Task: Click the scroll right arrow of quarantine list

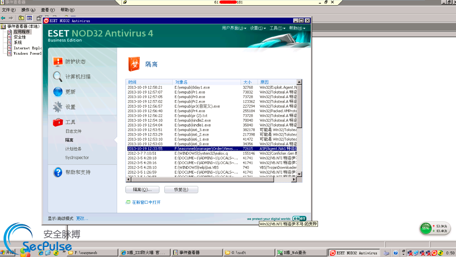Action: point(294,179)
